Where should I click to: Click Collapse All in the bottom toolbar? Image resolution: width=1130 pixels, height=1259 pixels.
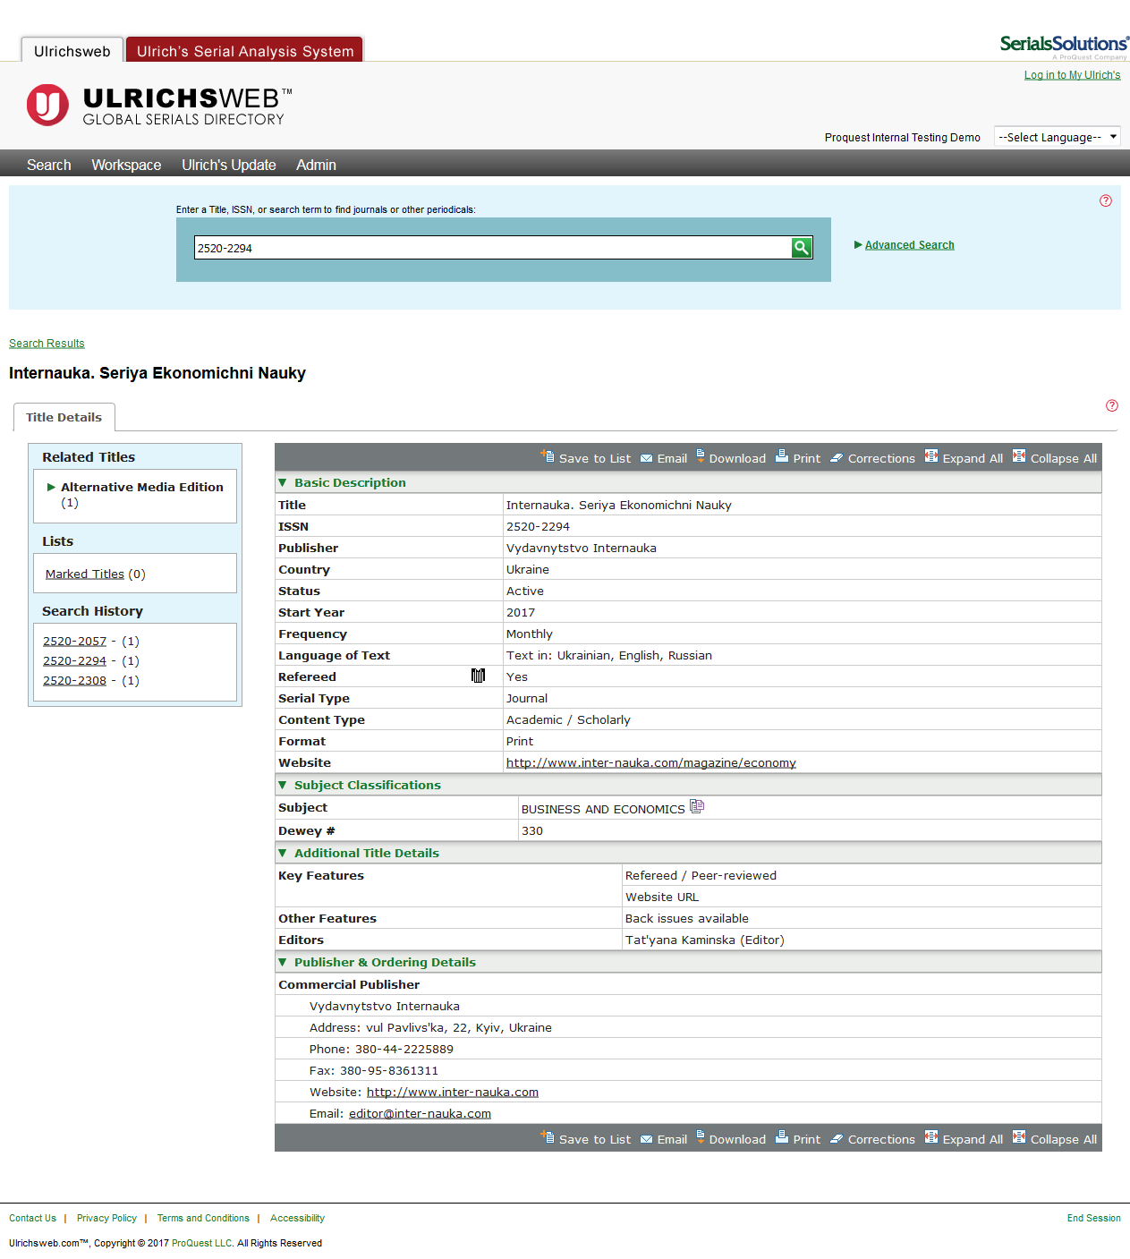click(1055, 1138)
